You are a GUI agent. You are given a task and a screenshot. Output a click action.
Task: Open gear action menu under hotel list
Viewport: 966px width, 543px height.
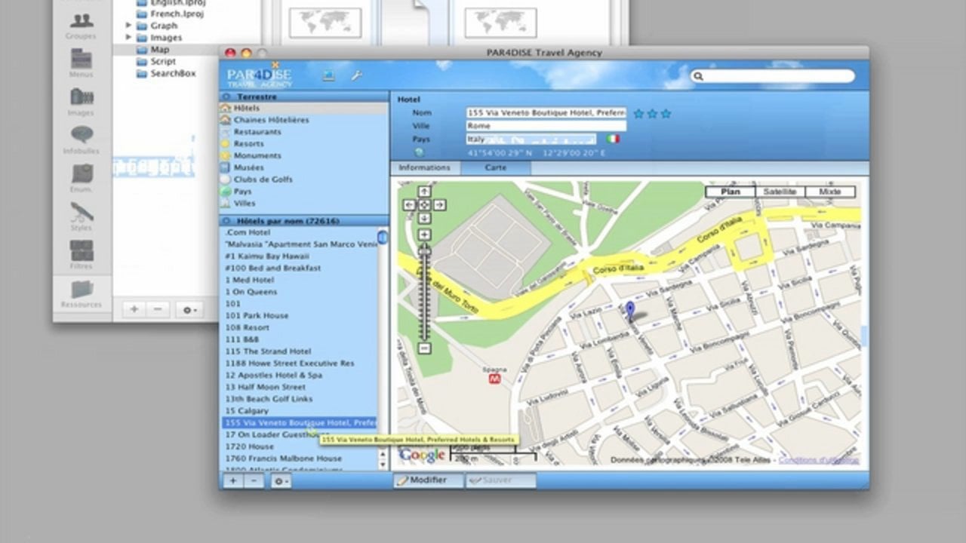[x=281, y=480]
